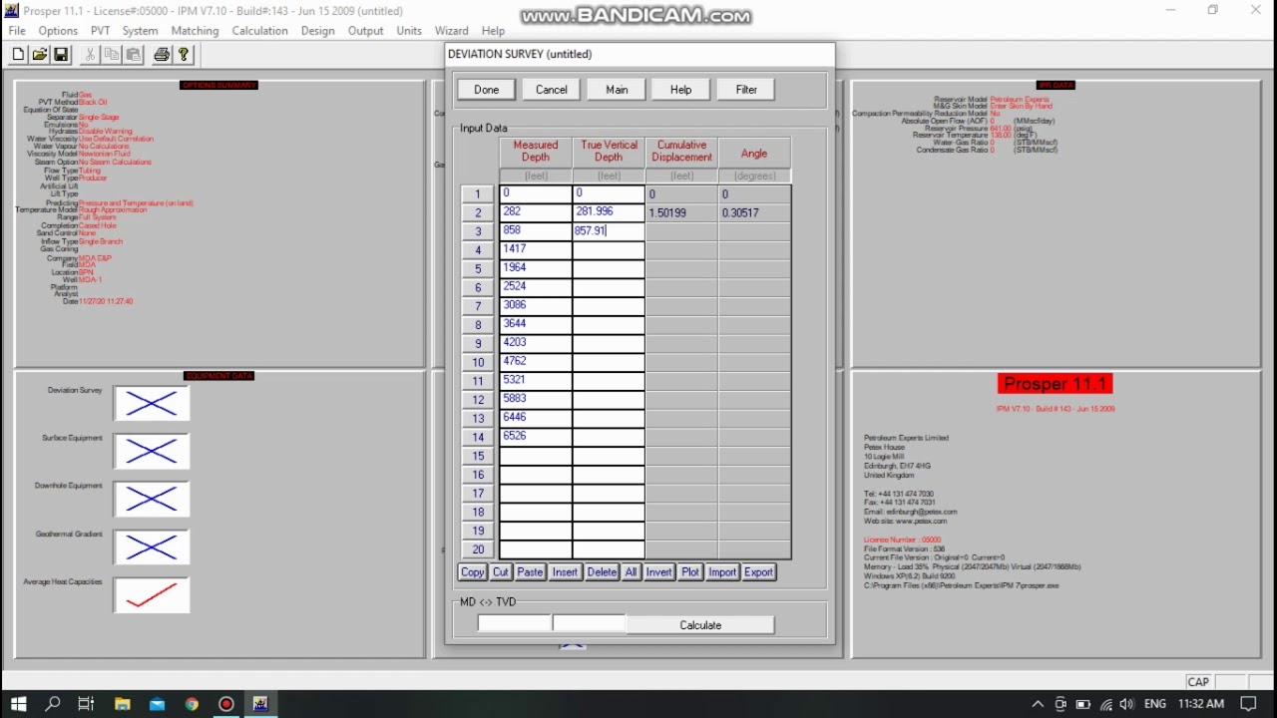The image size is (1277, 718).
Task: Click the Plot button
Action: [690, 572]
